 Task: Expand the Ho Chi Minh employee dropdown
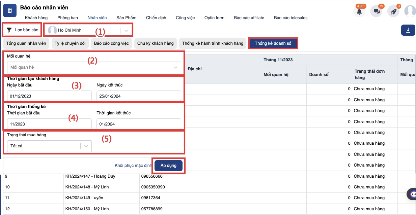(126, 30)
